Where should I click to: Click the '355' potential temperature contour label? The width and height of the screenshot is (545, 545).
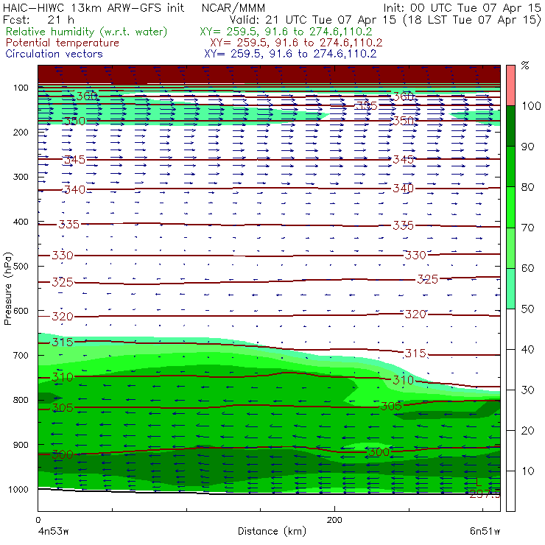pos(366,105)
